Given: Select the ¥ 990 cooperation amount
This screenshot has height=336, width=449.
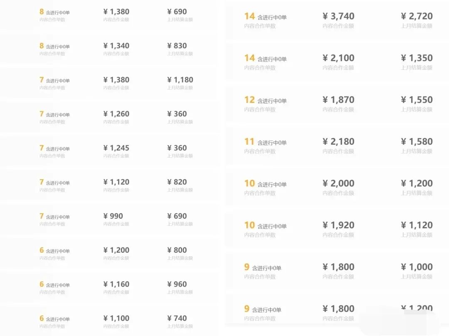Looking at the screenshot, I should pos(113,216).
